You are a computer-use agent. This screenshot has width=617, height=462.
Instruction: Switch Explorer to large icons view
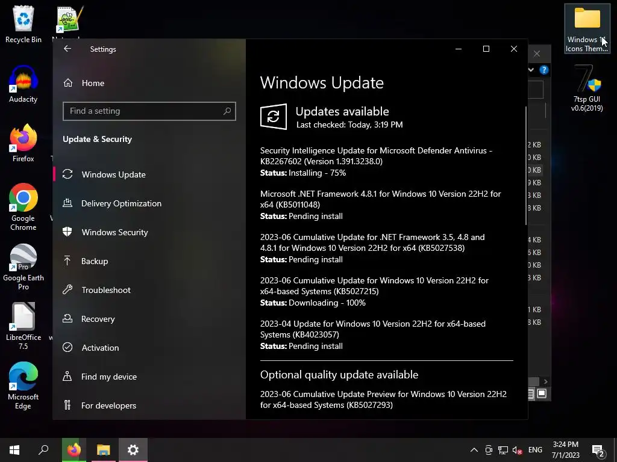pos(542,393)
